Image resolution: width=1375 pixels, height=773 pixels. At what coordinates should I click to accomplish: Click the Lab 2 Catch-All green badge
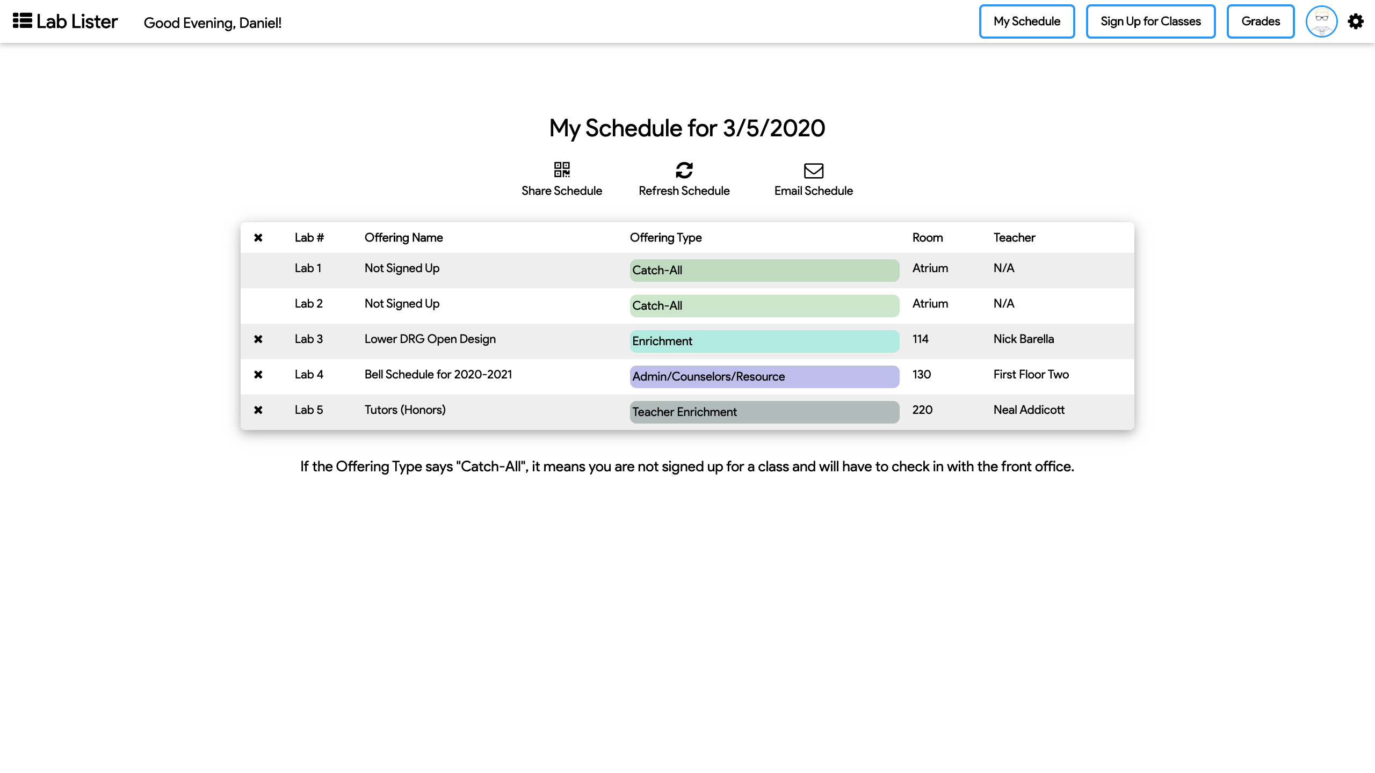(x=764, y=306)
